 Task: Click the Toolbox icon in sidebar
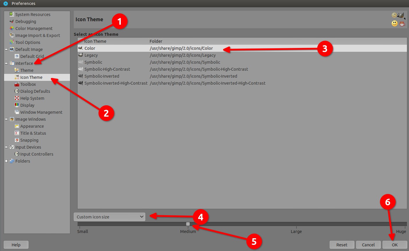click(x=17, y=84)
